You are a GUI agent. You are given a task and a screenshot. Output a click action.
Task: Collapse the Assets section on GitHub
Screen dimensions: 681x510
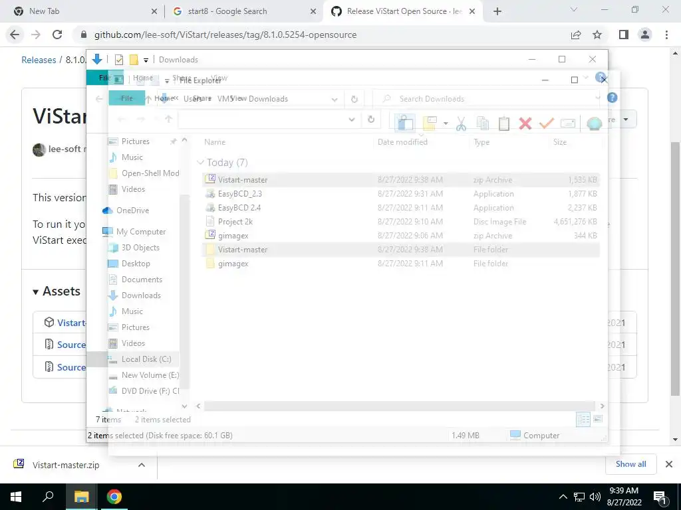[36, 292]
